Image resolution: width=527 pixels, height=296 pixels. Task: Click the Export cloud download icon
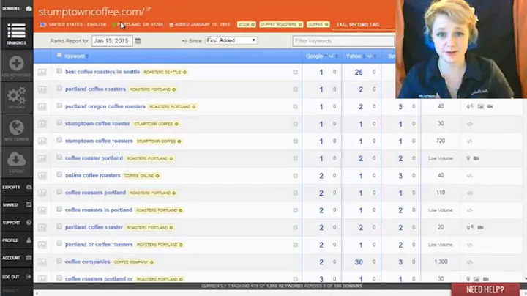(16, 159)
